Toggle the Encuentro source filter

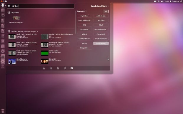pos(84,30)
